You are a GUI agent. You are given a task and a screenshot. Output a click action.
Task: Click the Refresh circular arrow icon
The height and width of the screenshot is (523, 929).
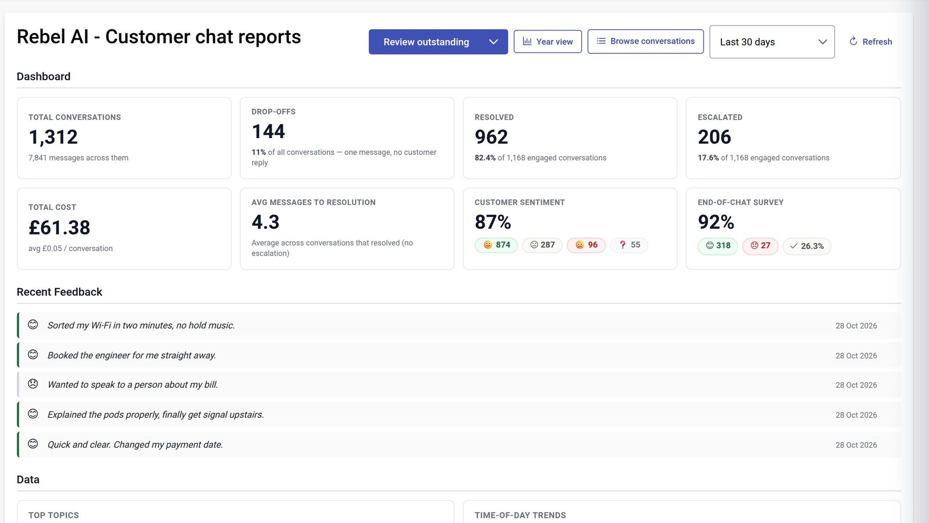point(854,42)
